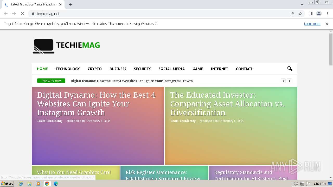The image size is (333, 187).
Task: Expand the tab search dropdown arrow
Action: pyautogui.click(x=302, y=4)
